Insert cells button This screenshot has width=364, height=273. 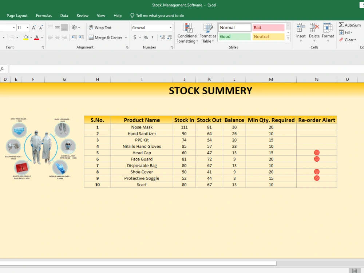click(301, 32)
